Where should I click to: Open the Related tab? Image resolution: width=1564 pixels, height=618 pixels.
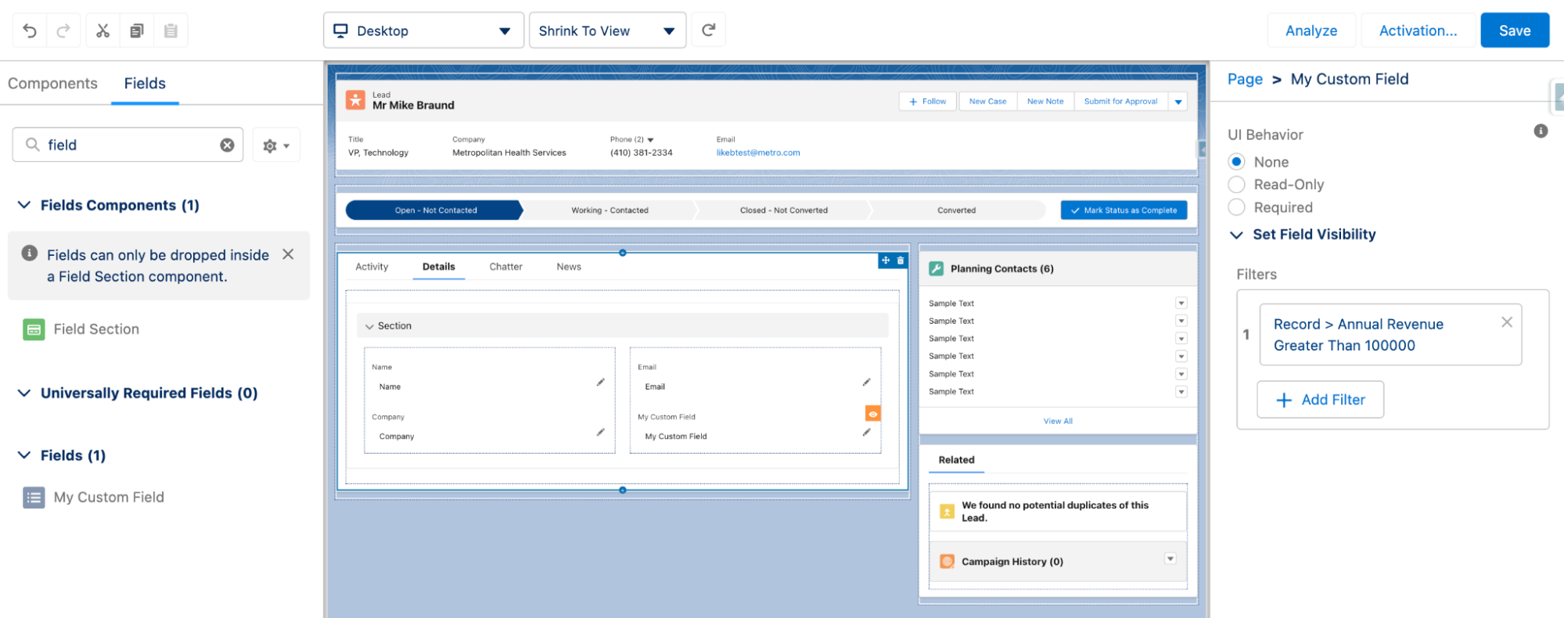point(956,460)
